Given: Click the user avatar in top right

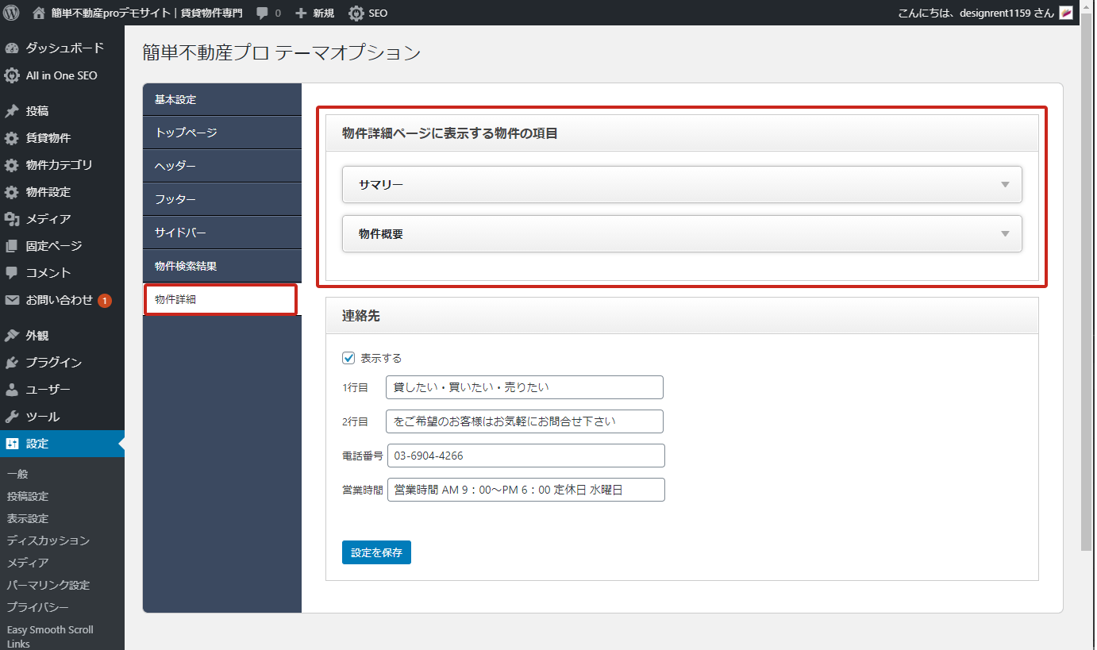Looking at the screenshot, I should tap(1066, 13).
